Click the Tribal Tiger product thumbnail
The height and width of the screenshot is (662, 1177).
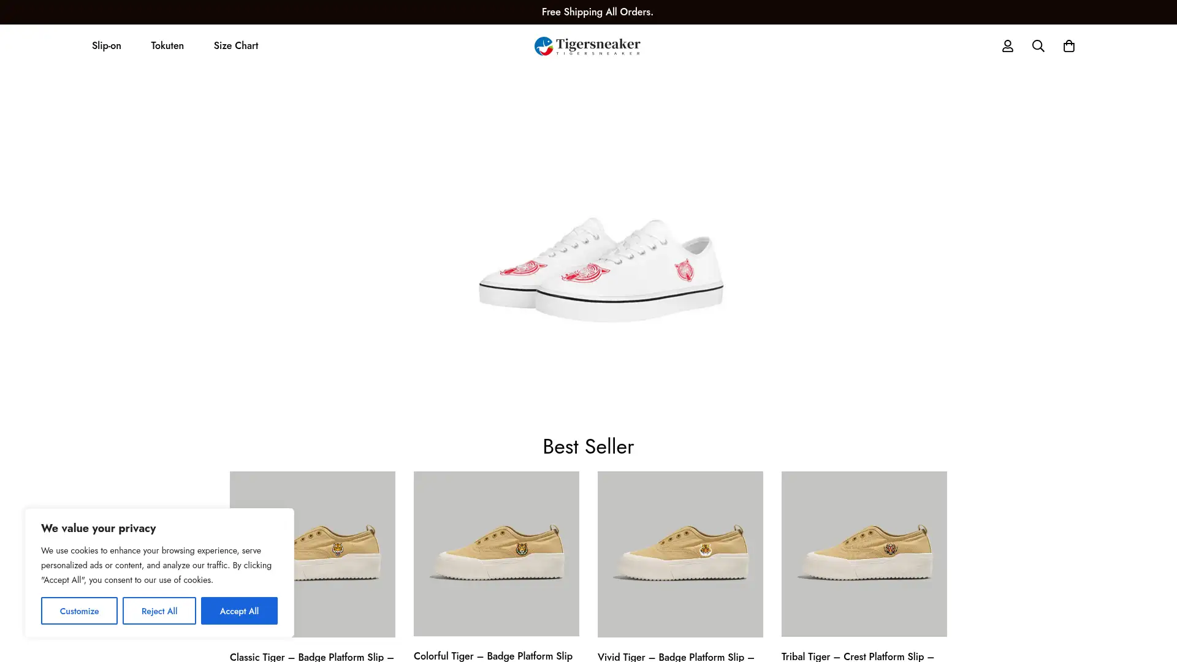coord(864,554)
